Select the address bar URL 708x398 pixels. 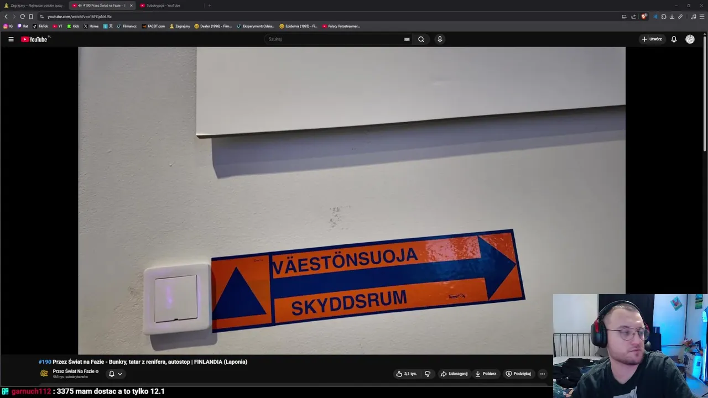tap(80, 17)
